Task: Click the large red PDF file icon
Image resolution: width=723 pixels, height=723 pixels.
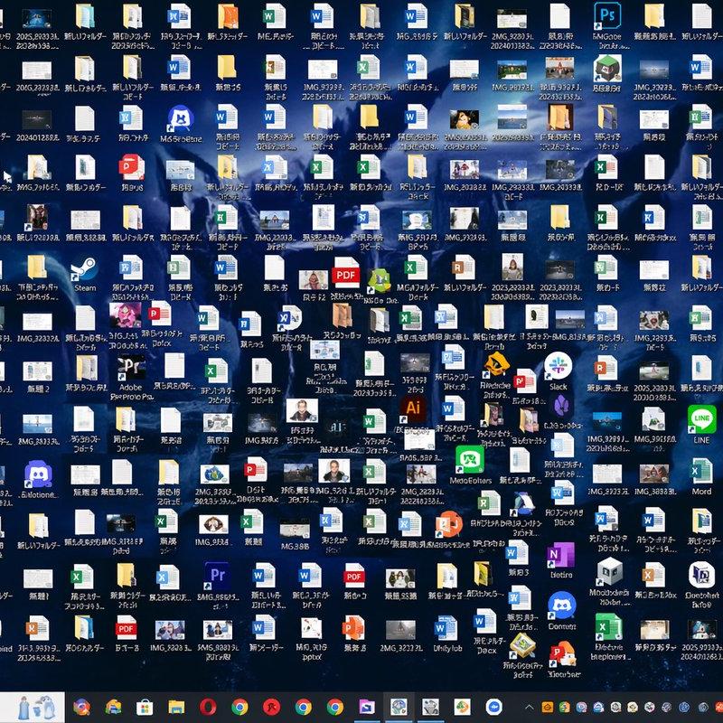Action: coord(346,275)
